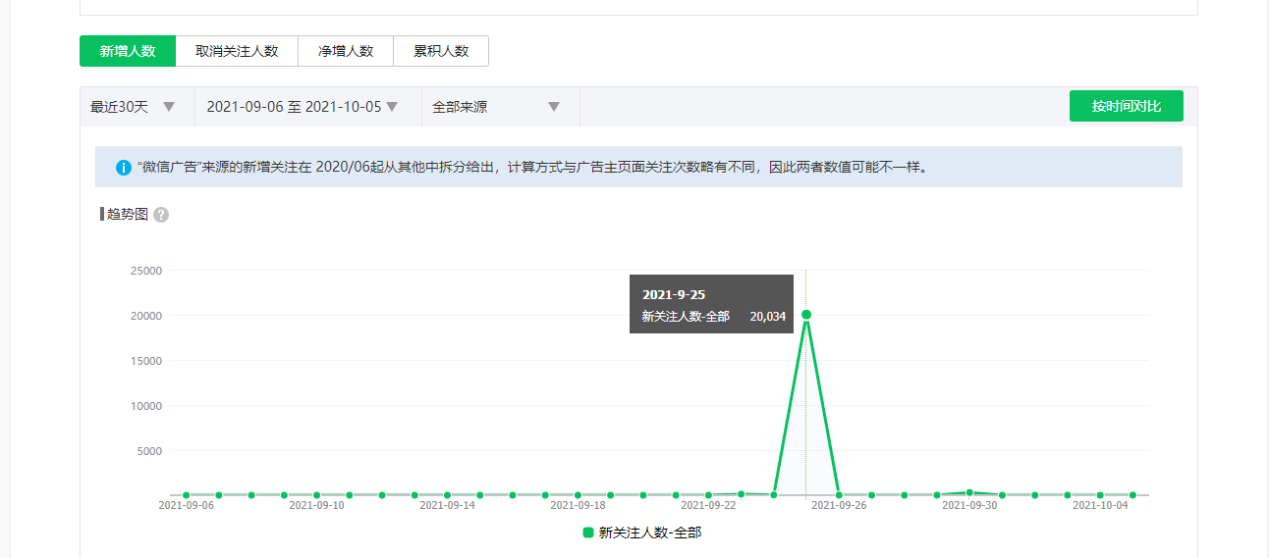Switch to the 新增人数 tab
This screenshot has height=558, width=1269.
click(x=128, y=51)
